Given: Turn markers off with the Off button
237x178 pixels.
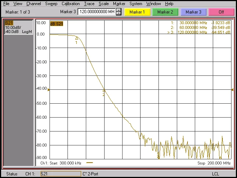Looking at the screenshot, I should (x=222, y=12).
